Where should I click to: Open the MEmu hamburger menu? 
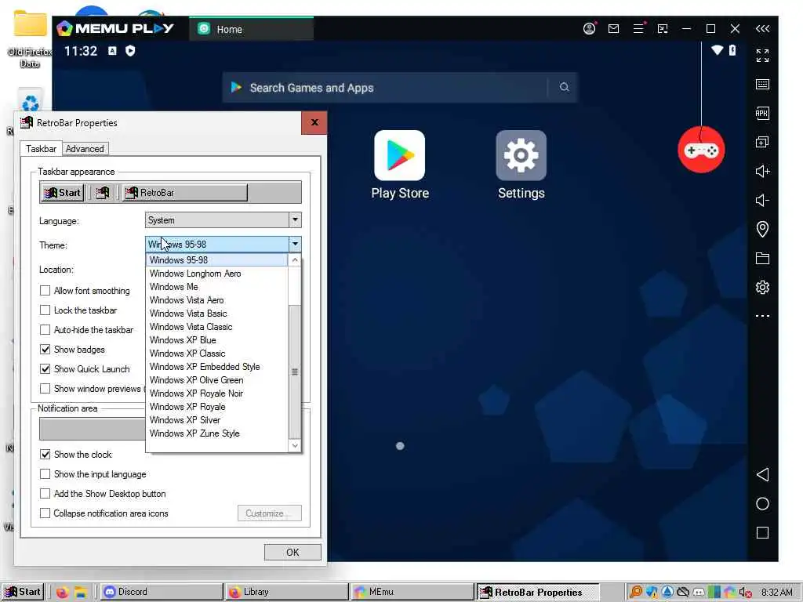pos(638,29)
